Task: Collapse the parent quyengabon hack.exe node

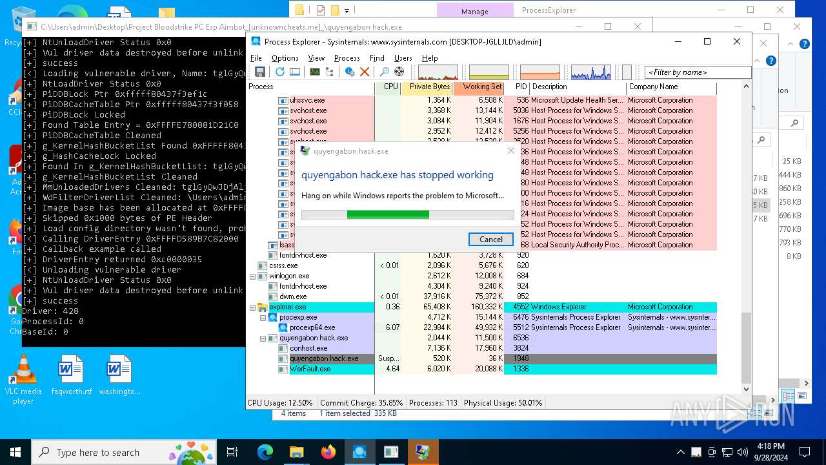Action: tap(263, 338)
